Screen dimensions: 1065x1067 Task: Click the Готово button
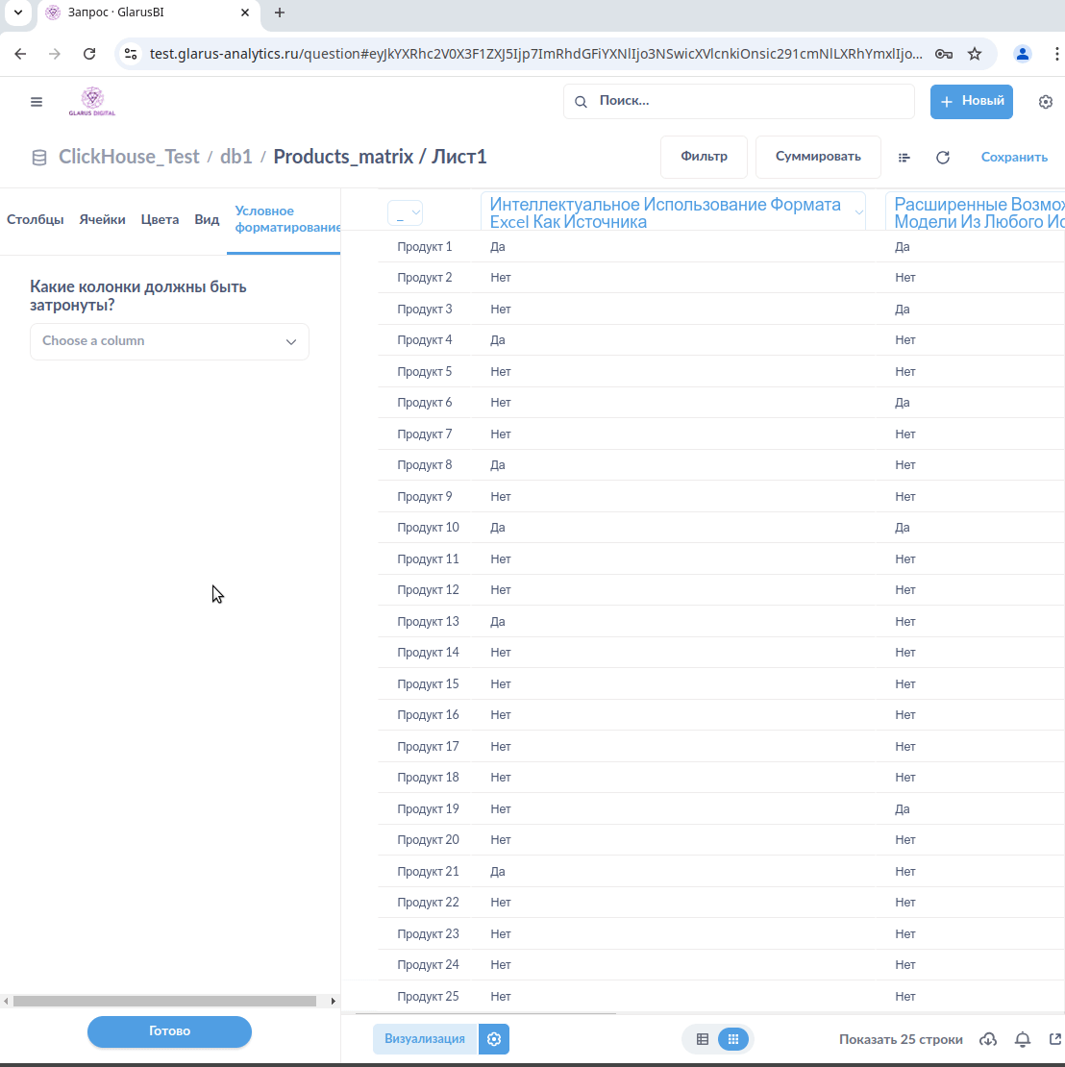click(x=169, y=1031)
